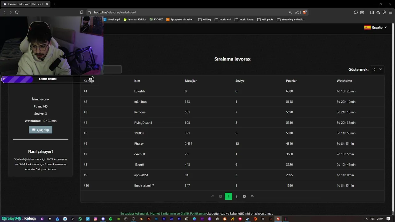The width and height of the screenshot is (395, 222).
Task: Open Discord from the taskbar
Action: point(103,219)
